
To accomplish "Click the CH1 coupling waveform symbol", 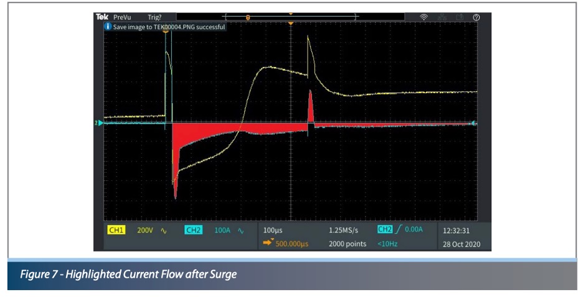I will click(x=164, y=231).
